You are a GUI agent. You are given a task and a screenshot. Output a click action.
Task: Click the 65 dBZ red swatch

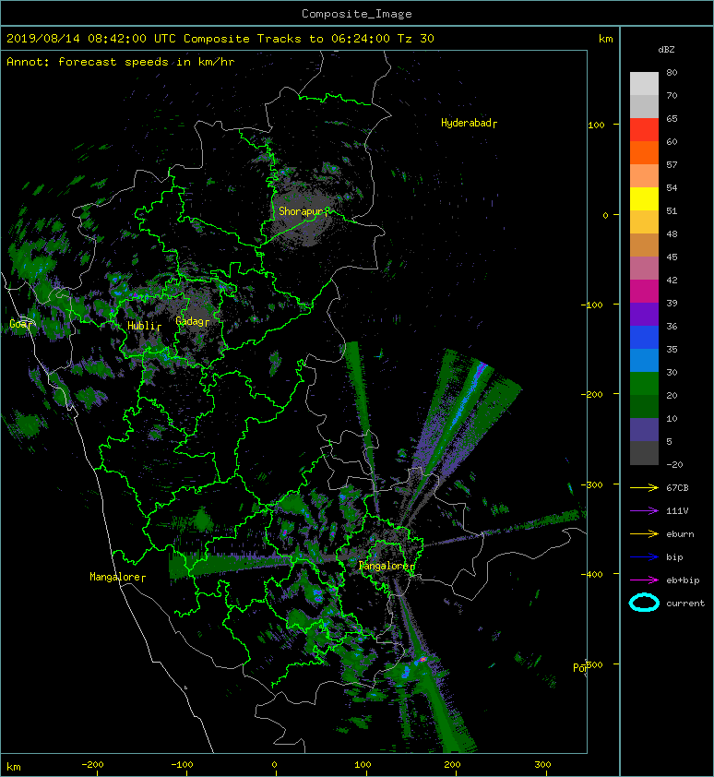[644, 129]
